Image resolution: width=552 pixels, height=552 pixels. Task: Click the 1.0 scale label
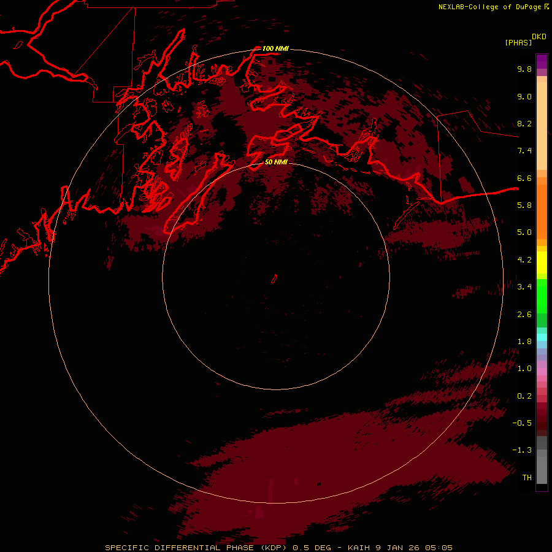click(524, 368)
